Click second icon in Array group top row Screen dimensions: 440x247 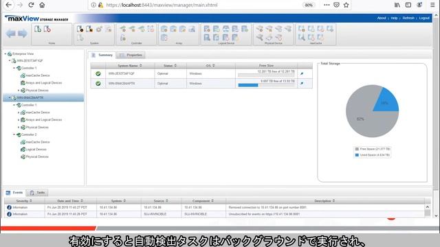click(173, 29)
